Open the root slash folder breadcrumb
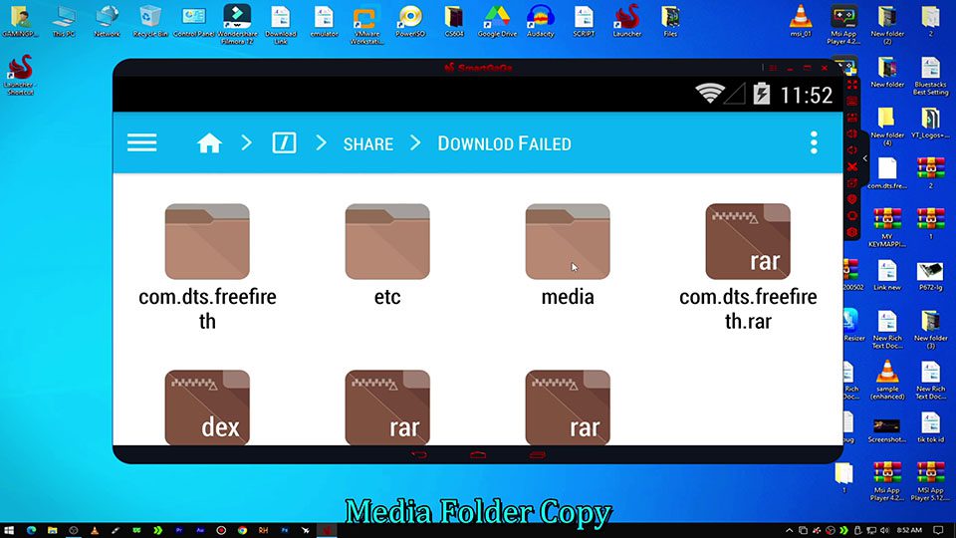956x538 pixels. click(284, 143)
